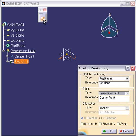This screenshot has width=136, height=136.
Task: Click the Solid EX04 root part icon
Action: [4, 24]
